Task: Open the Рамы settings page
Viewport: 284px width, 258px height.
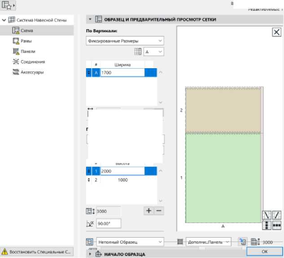Action: click(26, 41)
